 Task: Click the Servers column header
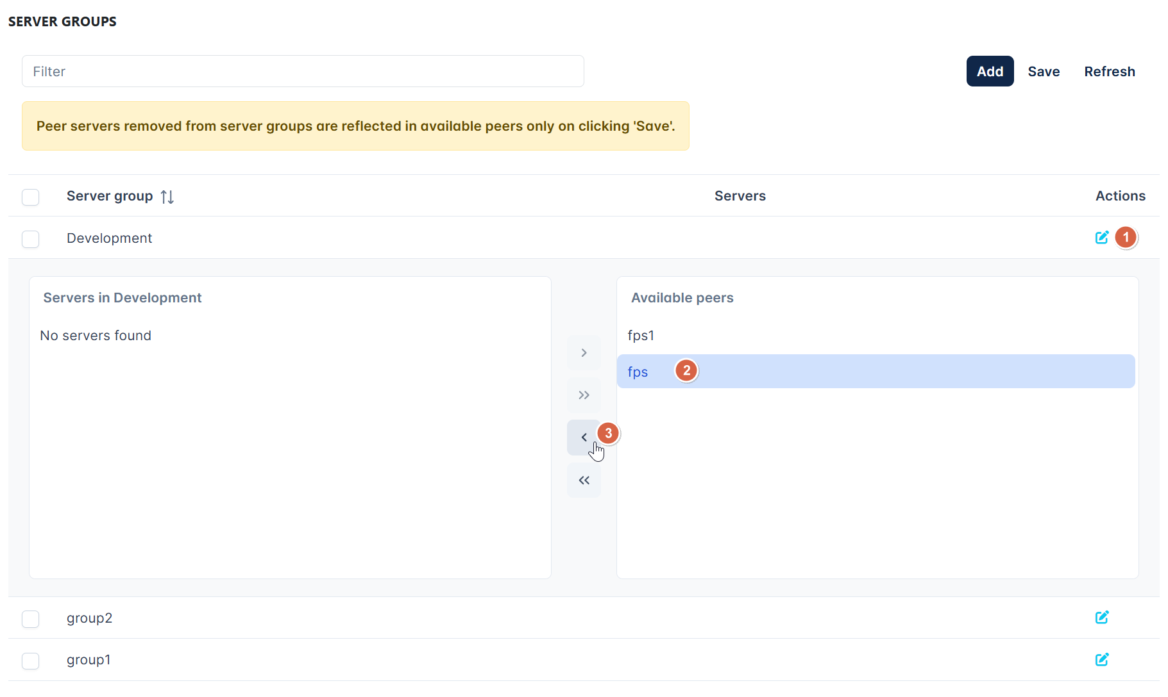[740, 196]
